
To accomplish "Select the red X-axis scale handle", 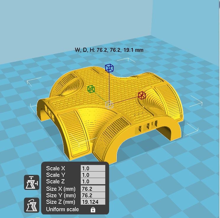I will [x=142, y=95].
